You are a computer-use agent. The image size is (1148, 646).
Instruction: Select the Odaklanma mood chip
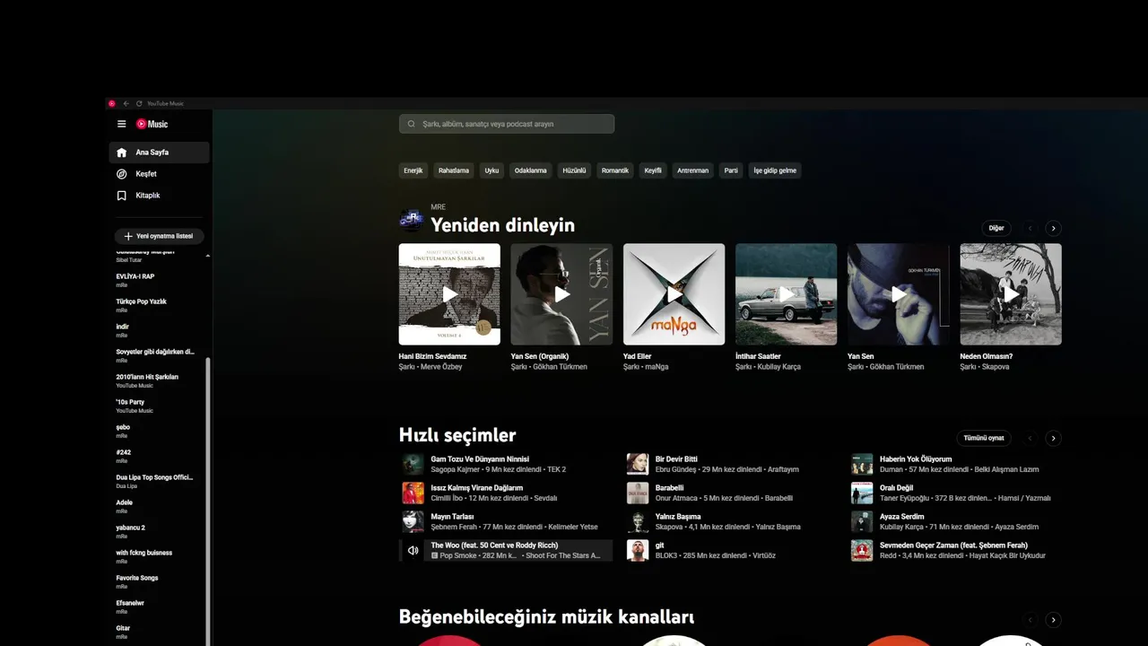click(x=530, y=170)
